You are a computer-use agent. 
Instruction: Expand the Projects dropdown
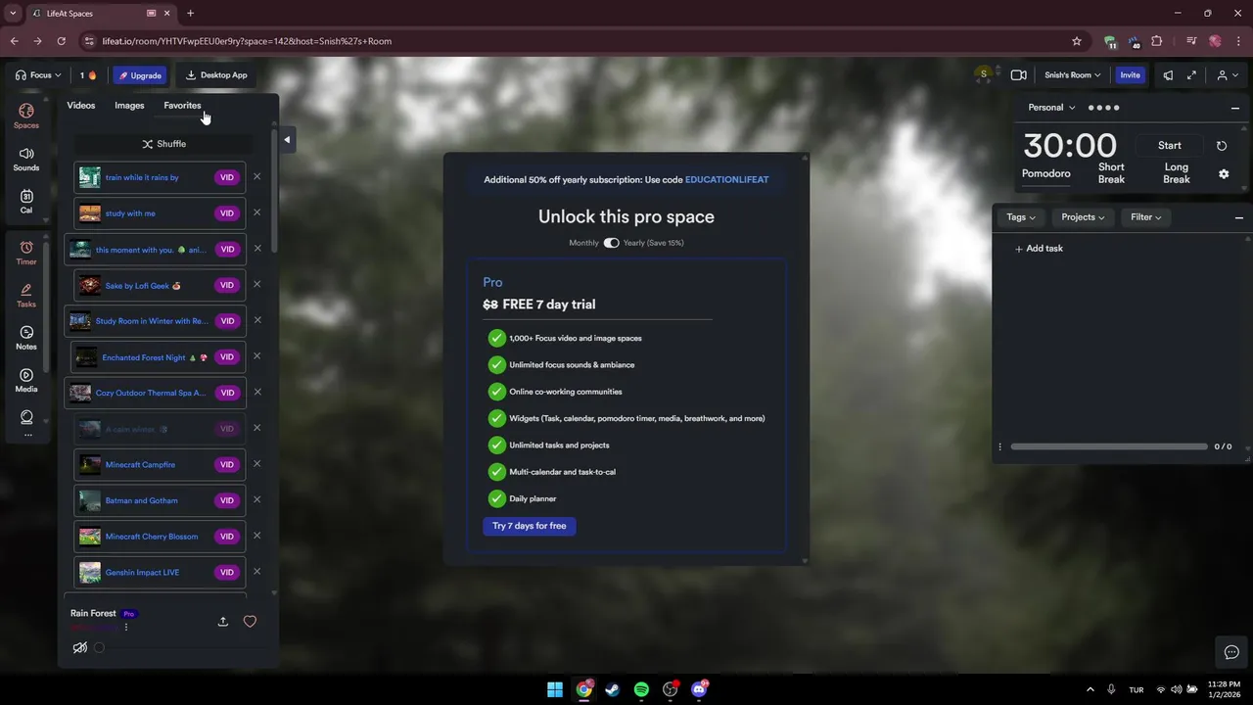click(1083, 217)
